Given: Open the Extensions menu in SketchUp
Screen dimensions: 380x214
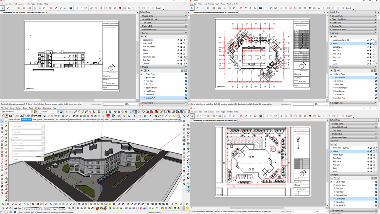Looking at the screenshot, I should tap(47, 108).
